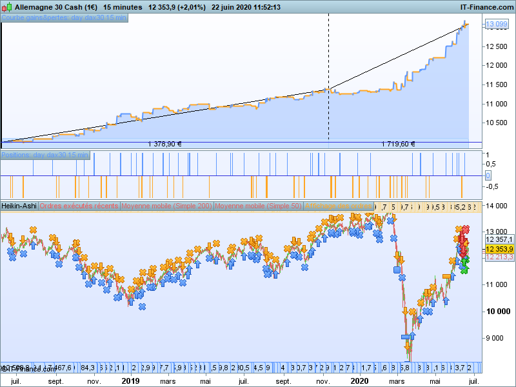
Task: Click the 22 juin 2020 11:52:13 timestamp
Action: pos(246,7)
